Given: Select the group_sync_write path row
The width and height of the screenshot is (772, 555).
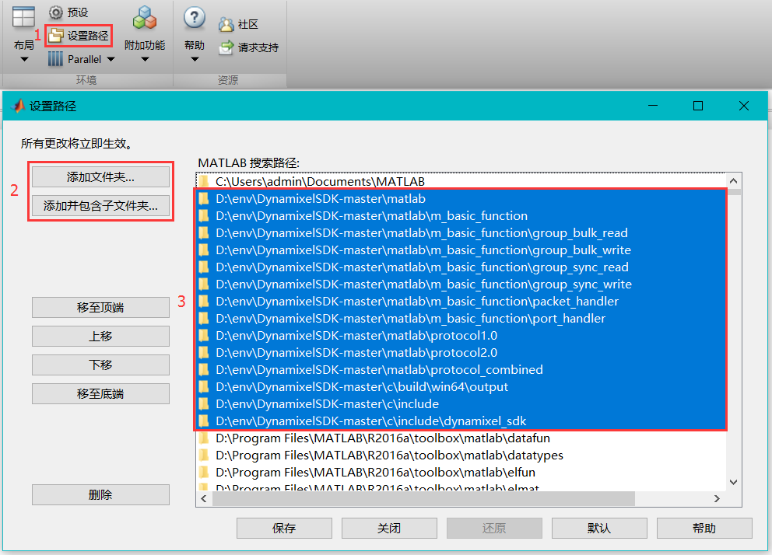Looking at the screenshot, I should coord(461,284).
